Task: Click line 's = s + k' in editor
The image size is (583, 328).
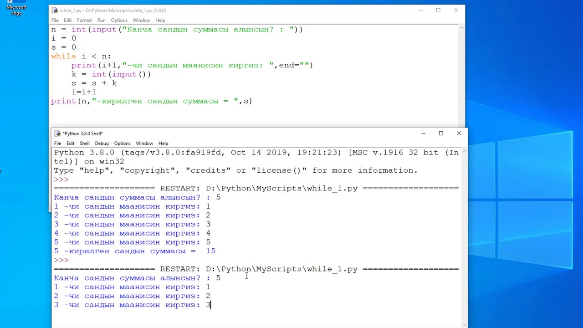Action: tap(94, 83)
